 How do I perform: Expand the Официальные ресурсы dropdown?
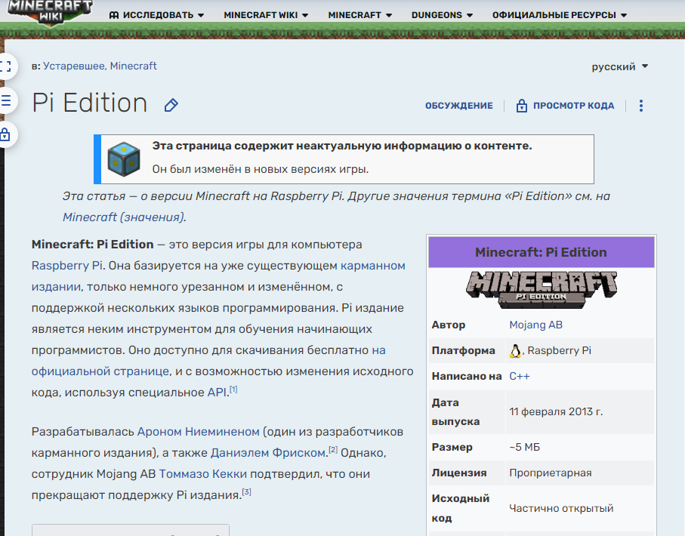point(559,15)
